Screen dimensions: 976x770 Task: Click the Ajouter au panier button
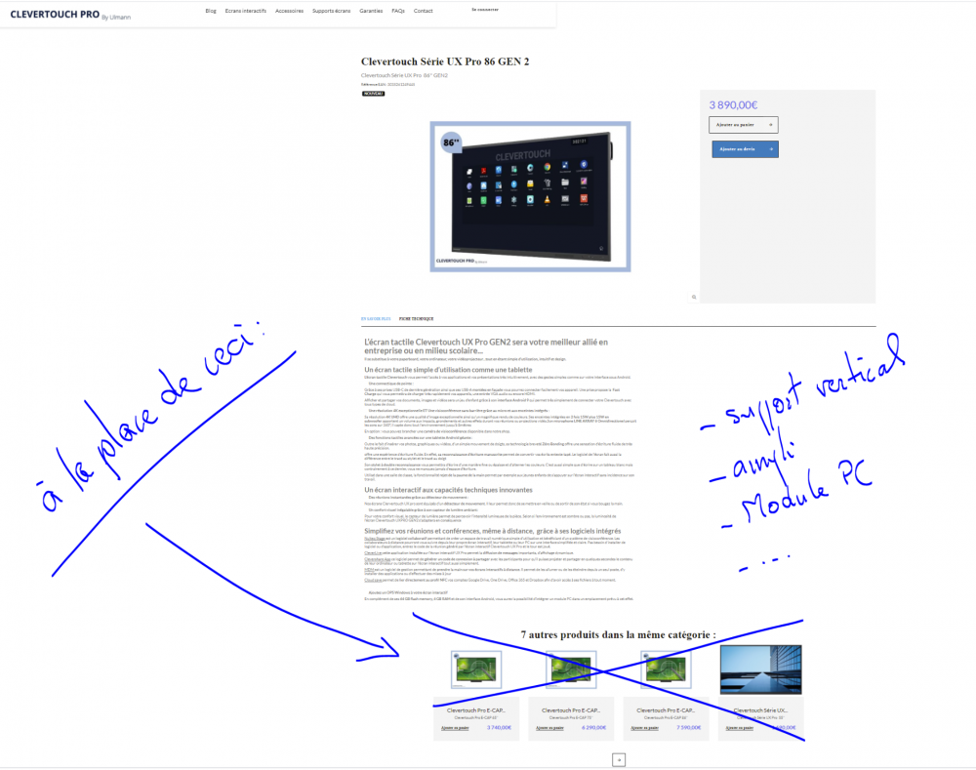pos(743,125)
